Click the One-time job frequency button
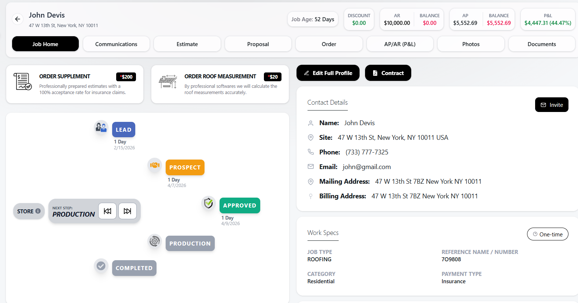This screenshot has width=578, height=303. [x=548, y=234]
